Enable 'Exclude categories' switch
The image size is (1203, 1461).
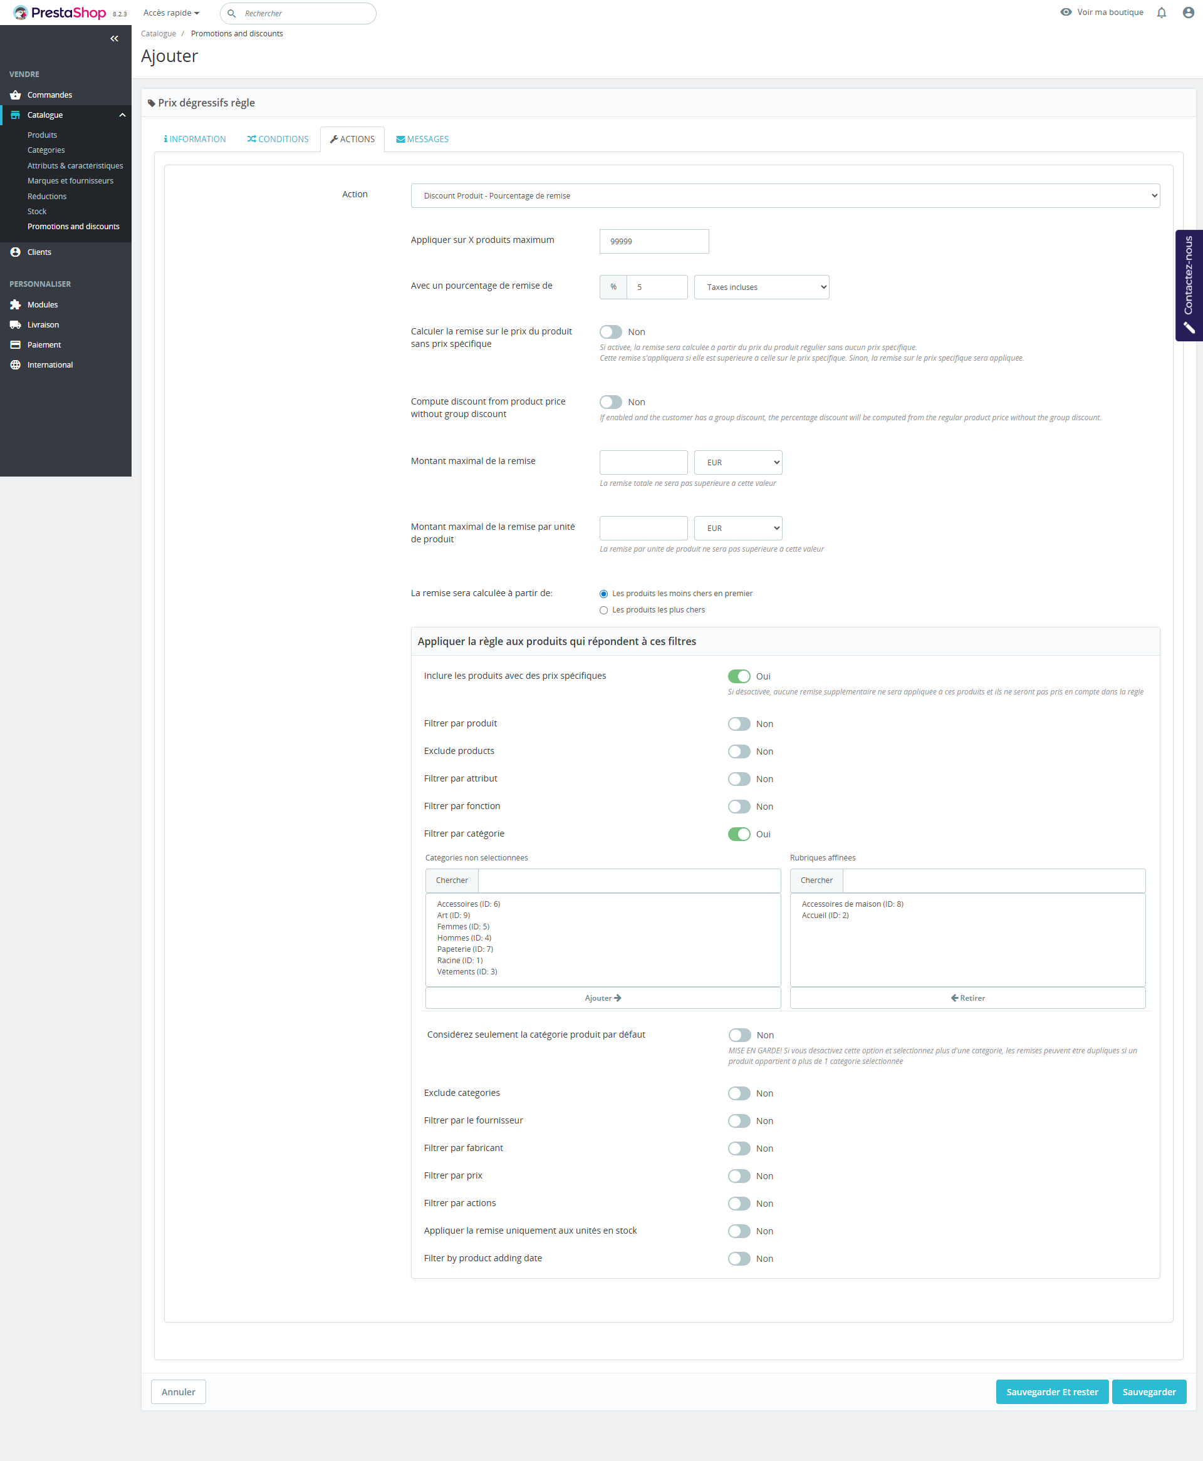click(739, 1093)
